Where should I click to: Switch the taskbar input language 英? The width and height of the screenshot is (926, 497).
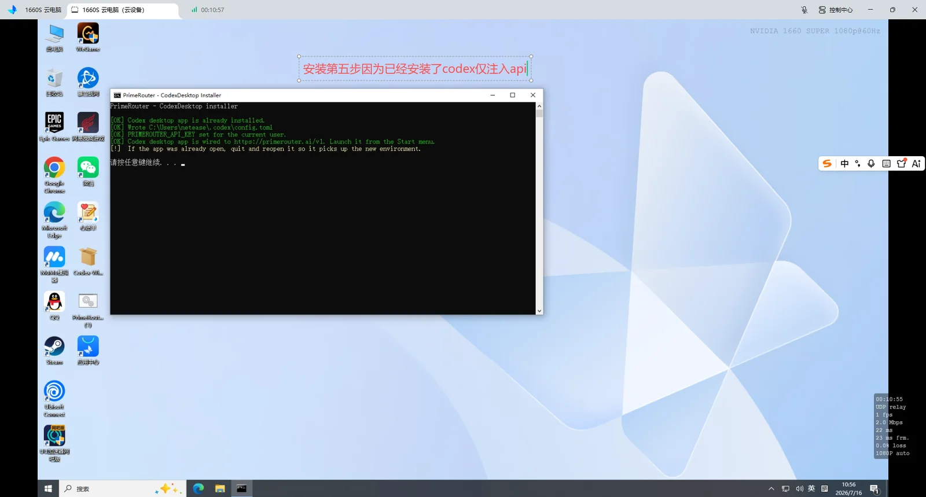click(811, 489)
